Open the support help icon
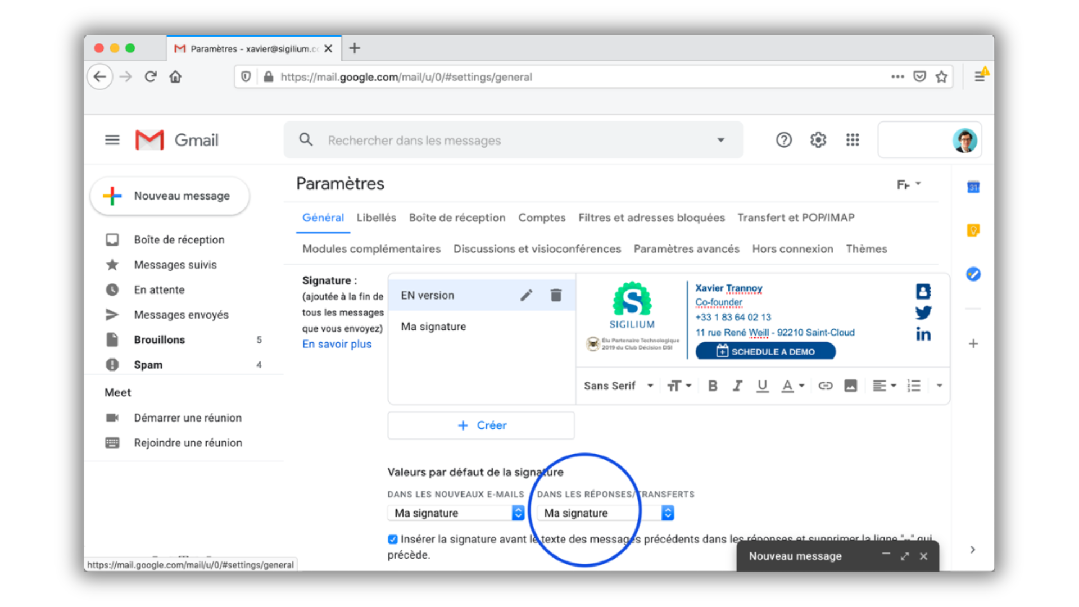Viewport: 1079px width, 607px height. tap(783, 140)
